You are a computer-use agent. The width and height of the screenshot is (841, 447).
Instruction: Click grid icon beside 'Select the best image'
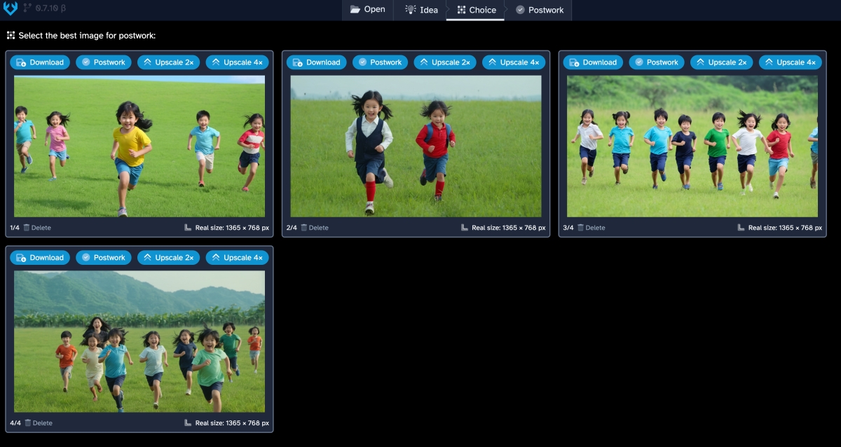(11, 35)
